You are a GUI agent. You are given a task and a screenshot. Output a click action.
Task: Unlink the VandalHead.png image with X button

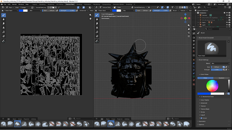click(x=55, y=7)
